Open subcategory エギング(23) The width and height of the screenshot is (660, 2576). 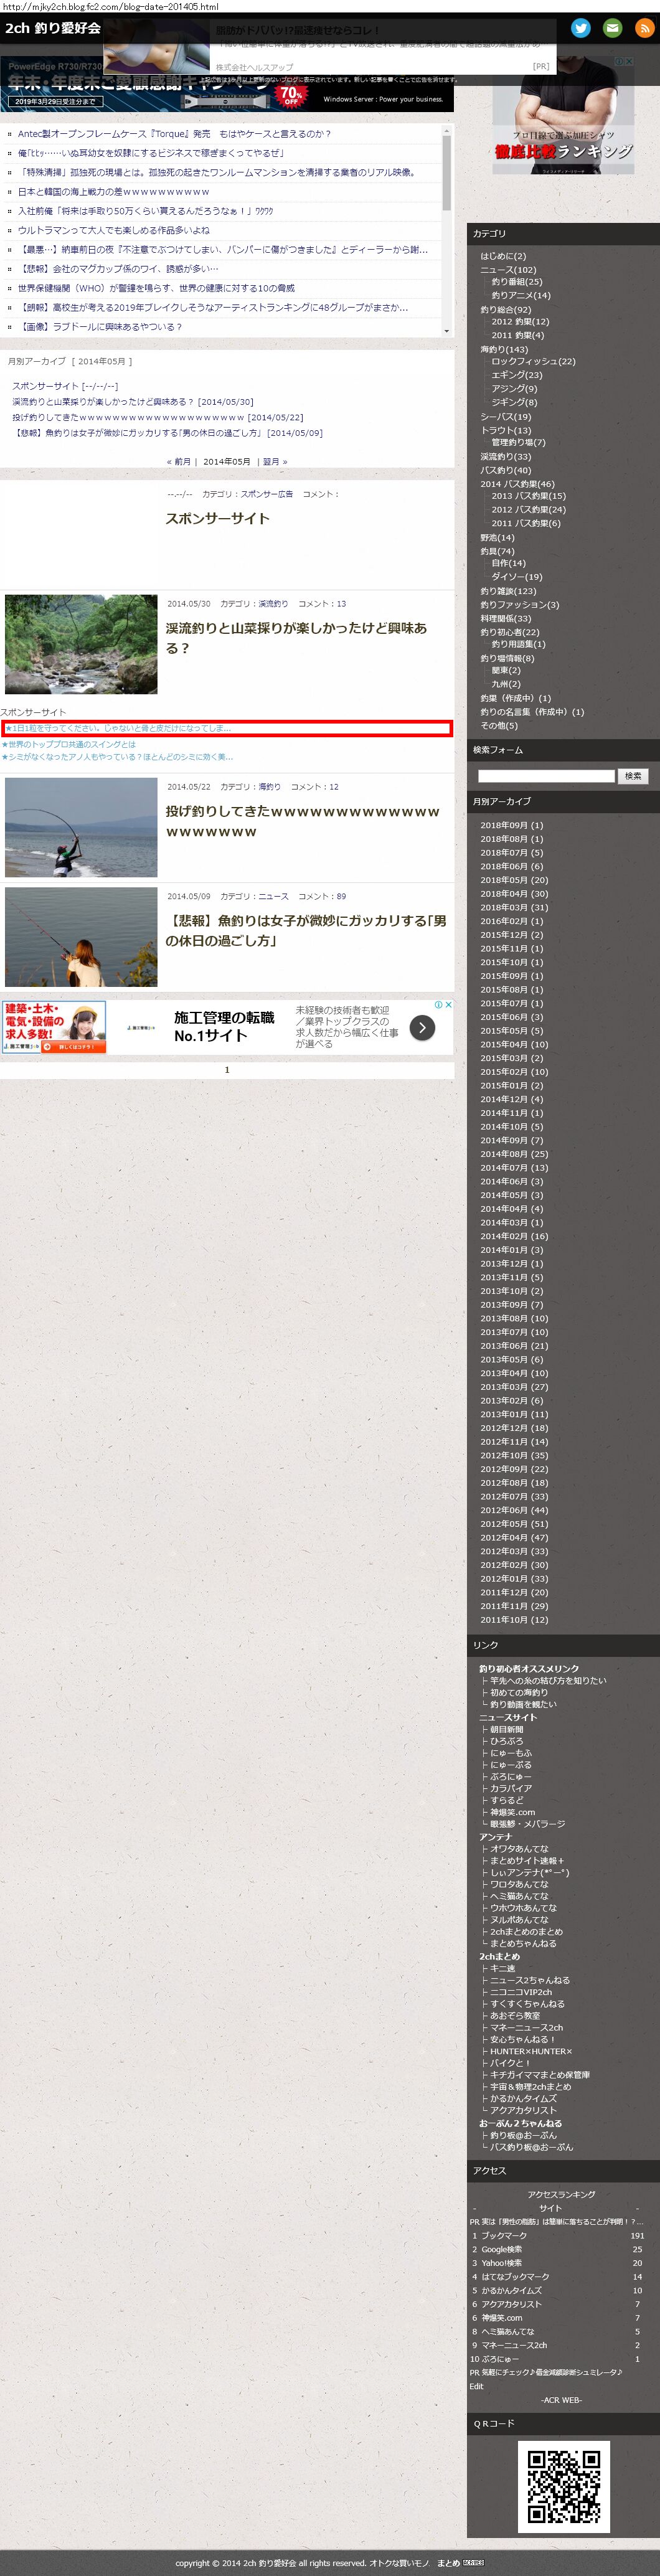517,375
